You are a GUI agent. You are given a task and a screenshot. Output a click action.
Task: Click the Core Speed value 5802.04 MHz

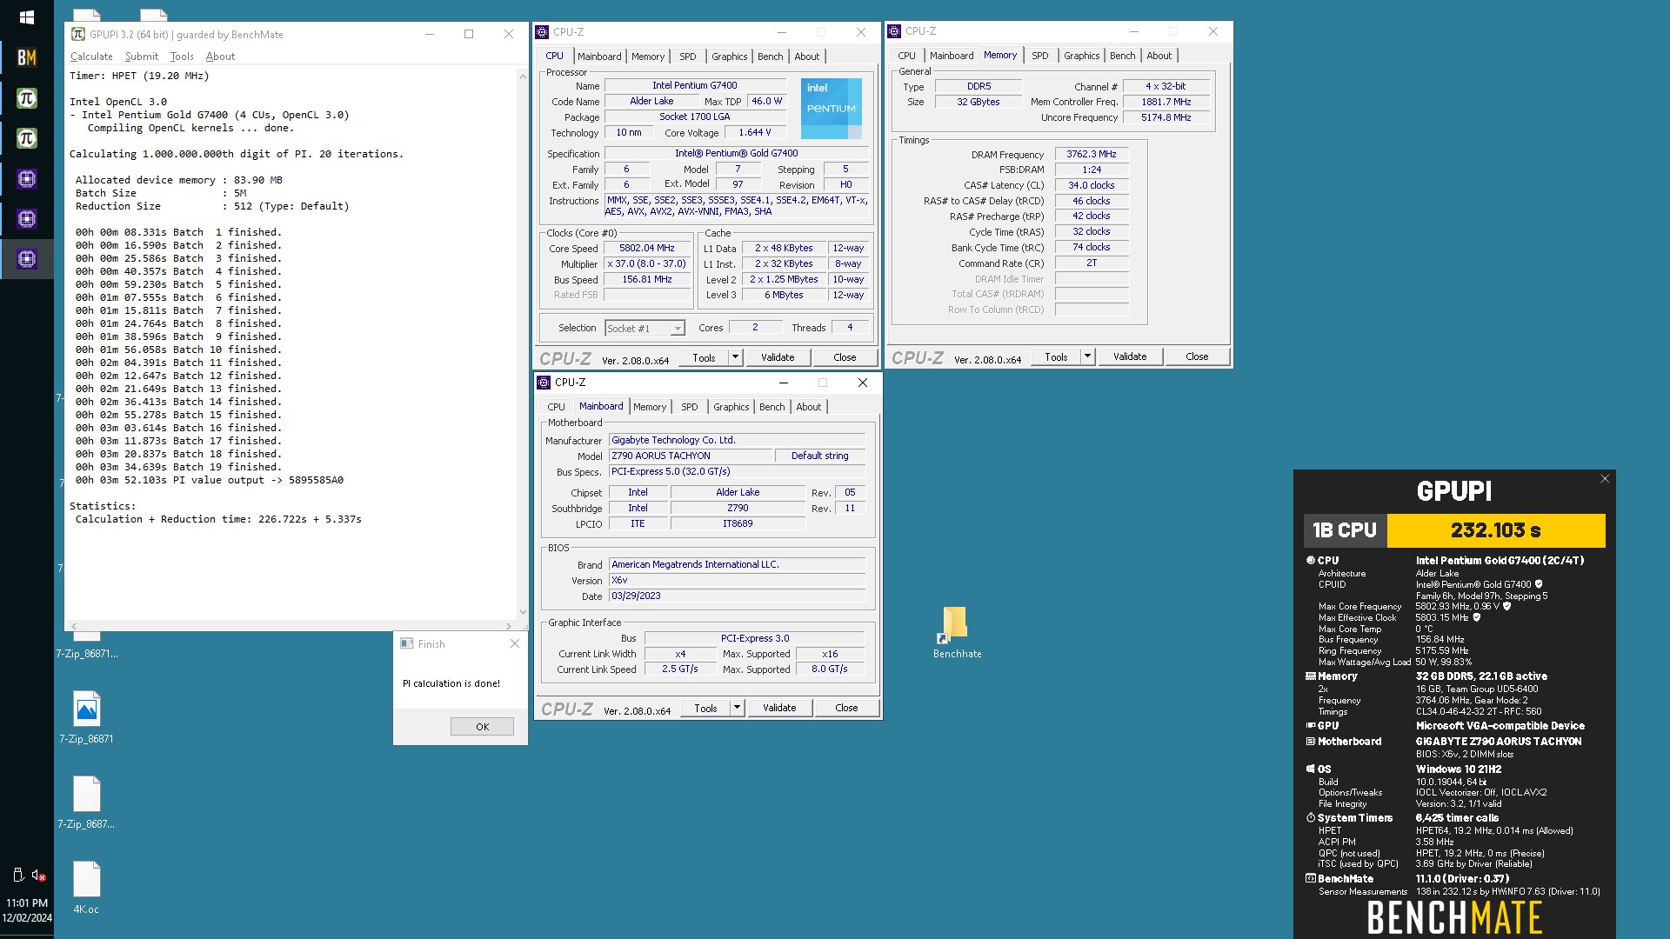[x=647, y=249]
